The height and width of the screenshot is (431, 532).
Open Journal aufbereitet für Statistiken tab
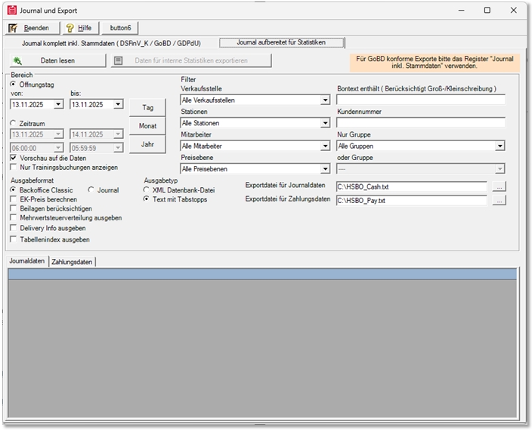(x=281, y=43)
